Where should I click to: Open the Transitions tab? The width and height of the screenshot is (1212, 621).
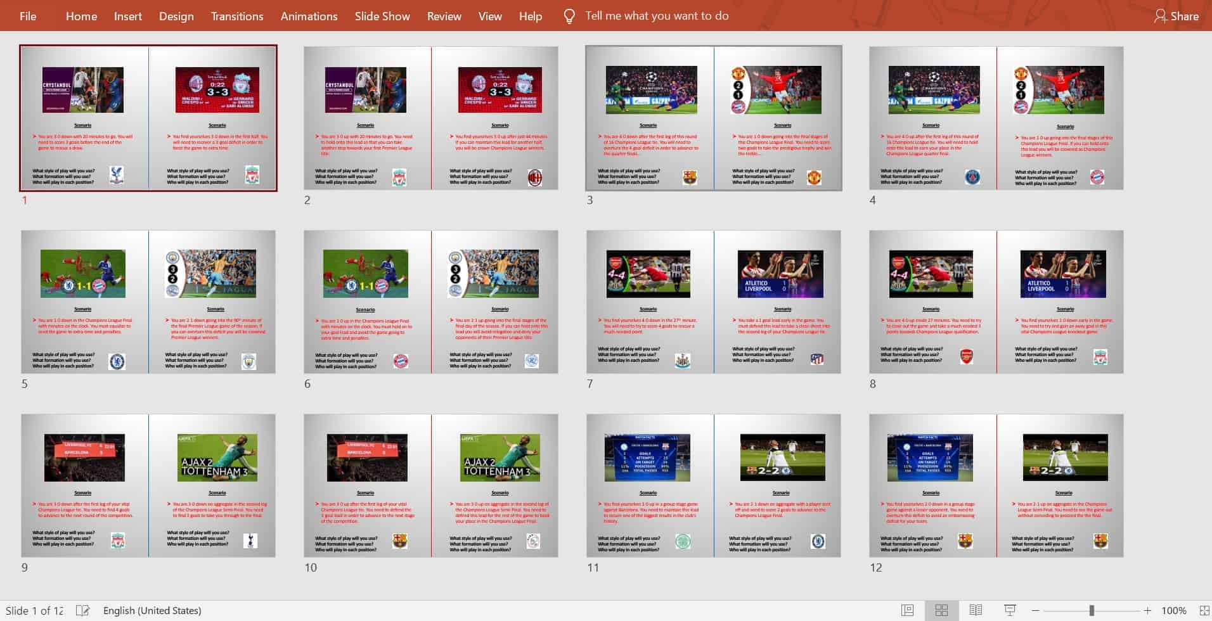pyautogui.click(x=236, y=16)
